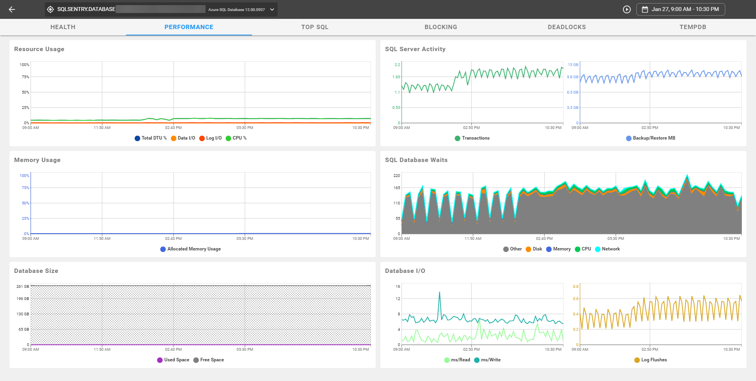Viewport: 756px width, 381px height.
Task: Click the purple Used Space legend dot
Action: (x=159, y=360)
